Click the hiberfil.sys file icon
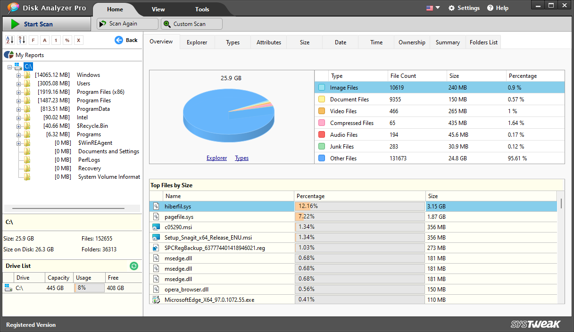The width and height of the screenshot is (574, 332). point(156,207)
